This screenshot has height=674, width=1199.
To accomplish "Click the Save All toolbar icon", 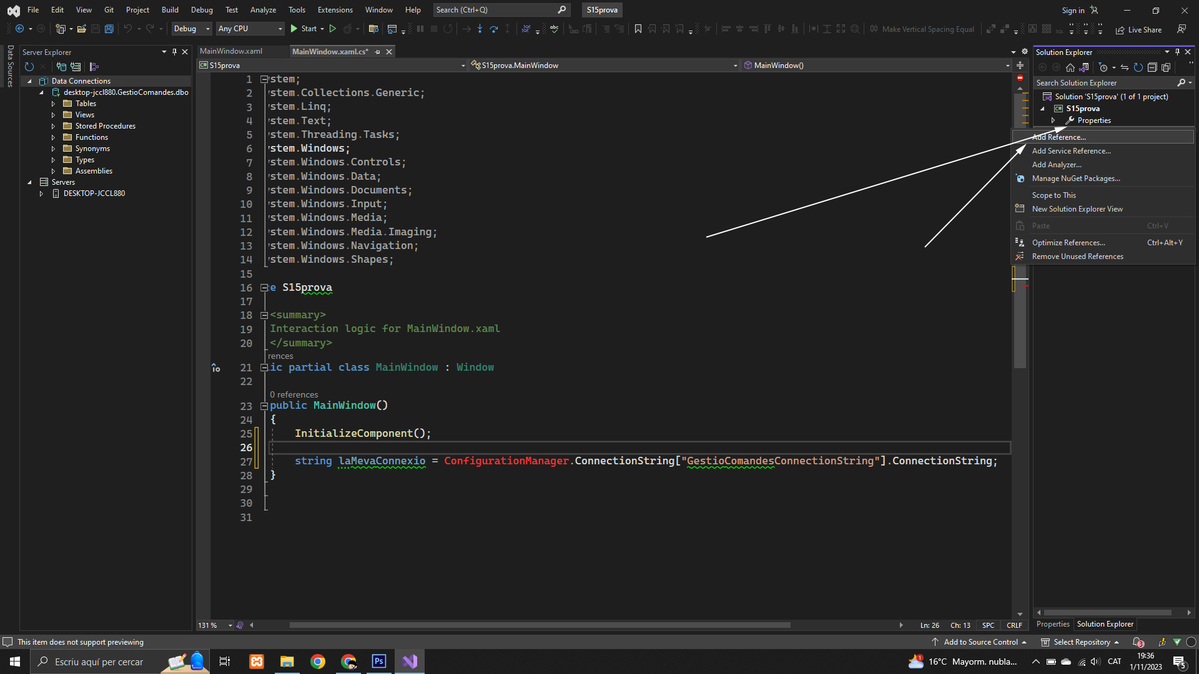I will click(x=109, y=29).
